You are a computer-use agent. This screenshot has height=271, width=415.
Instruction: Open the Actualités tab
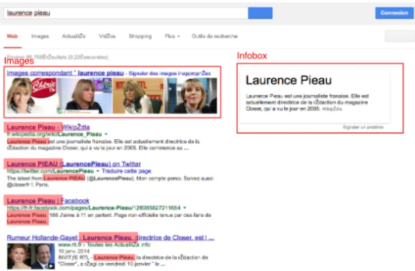click(73, 36)
